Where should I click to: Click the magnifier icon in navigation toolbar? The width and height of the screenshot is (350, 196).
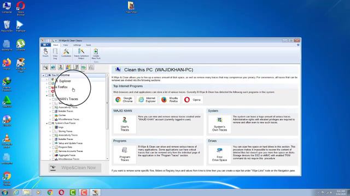[45, 67]
